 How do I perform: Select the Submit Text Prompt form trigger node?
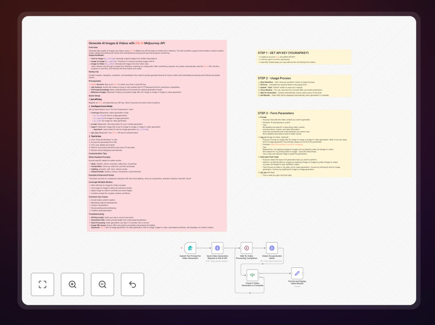point(190,248)
